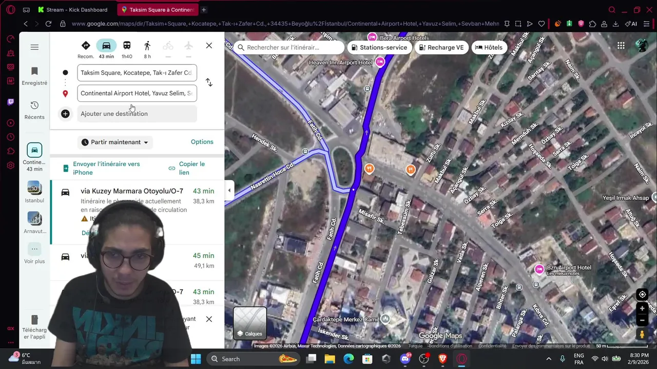Select route via Kuzey Marmara Otoyolu/O-7
Image resolution: width=657 pixels, height=369 pixels.
click(138, 212)
